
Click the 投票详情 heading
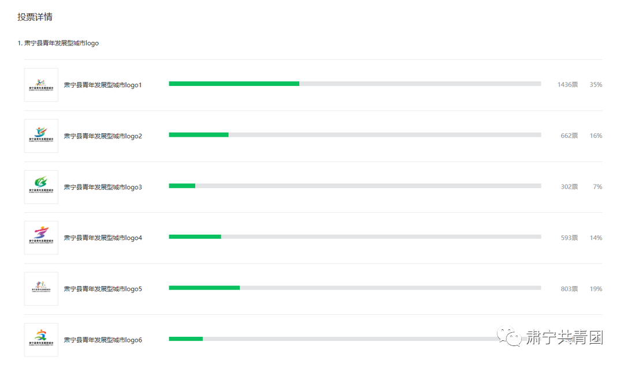(x=35, y=17)
